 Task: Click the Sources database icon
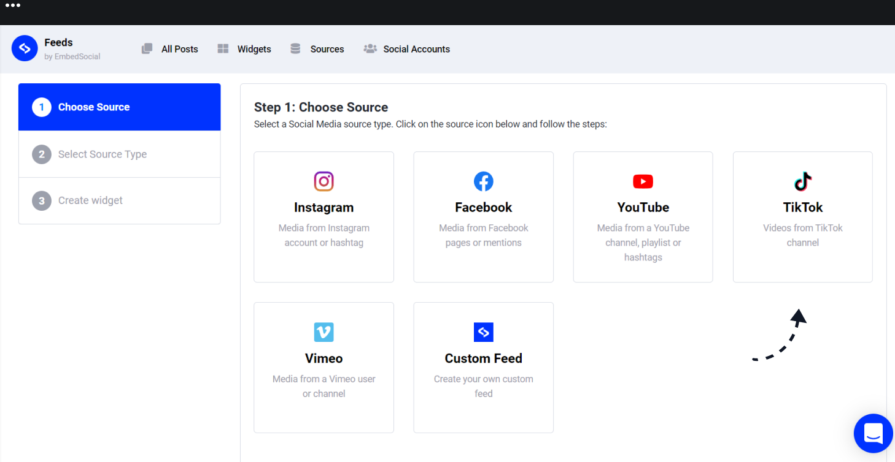tap(295, 48)
